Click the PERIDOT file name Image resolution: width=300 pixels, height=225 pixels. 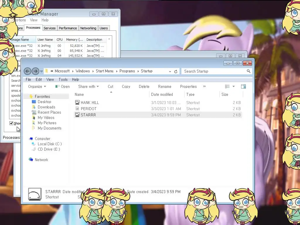pyautogui.click(x=88, y=109)
